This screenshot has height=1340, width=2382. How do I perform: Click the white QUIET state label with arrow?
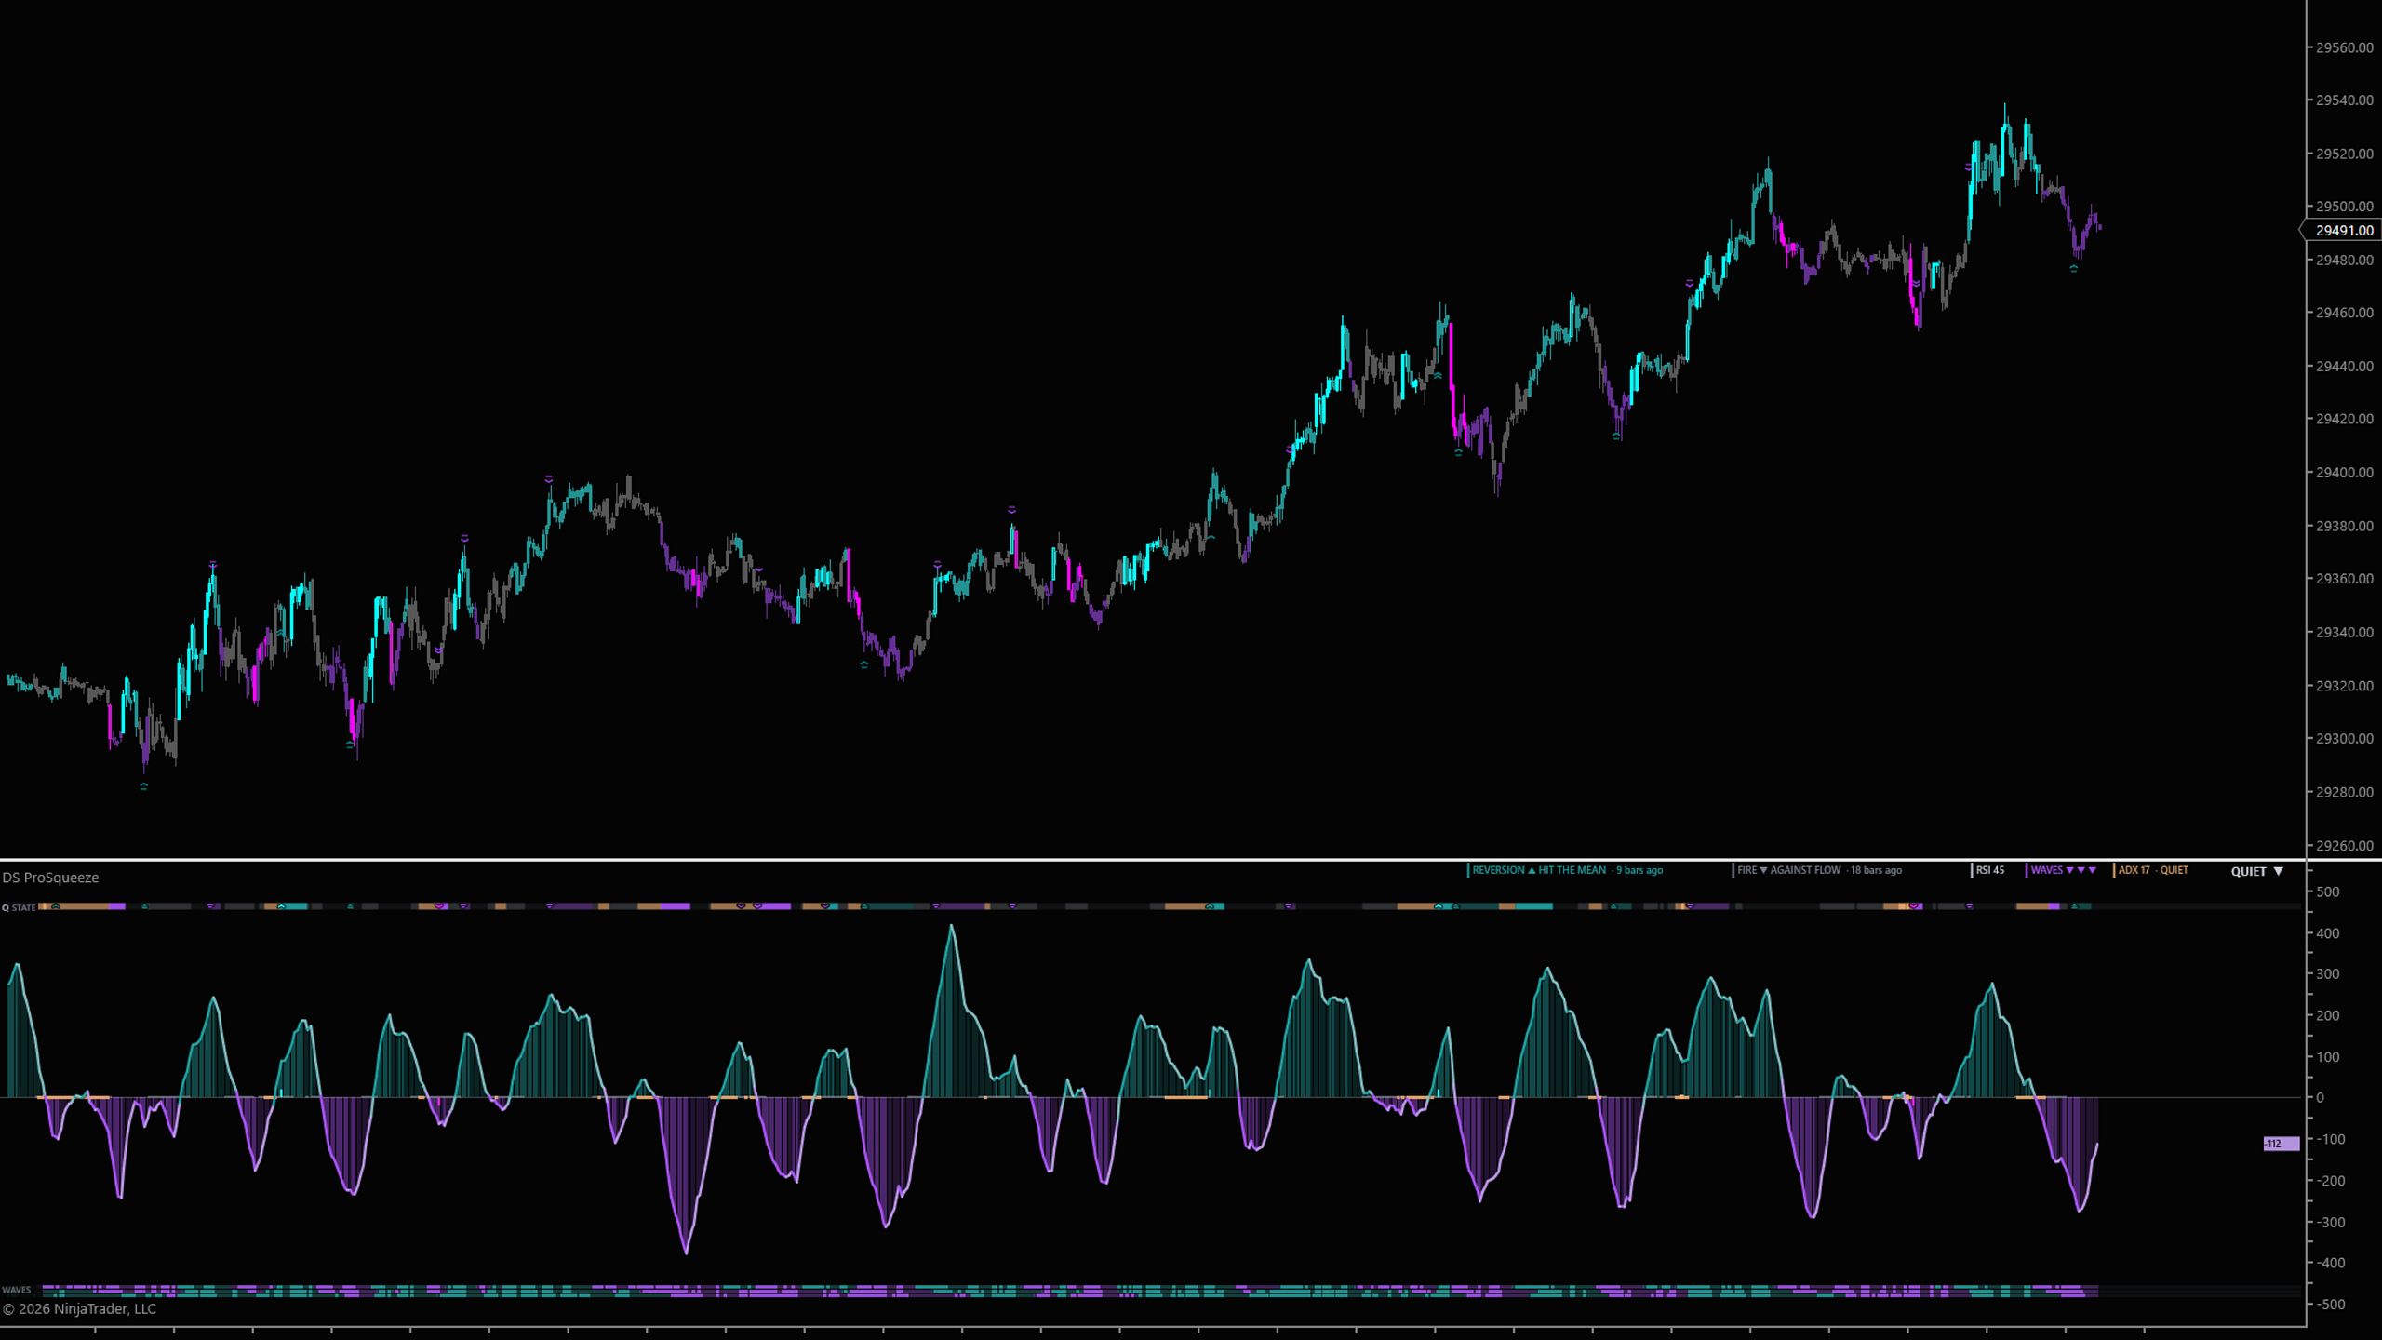click(2256, 872)
